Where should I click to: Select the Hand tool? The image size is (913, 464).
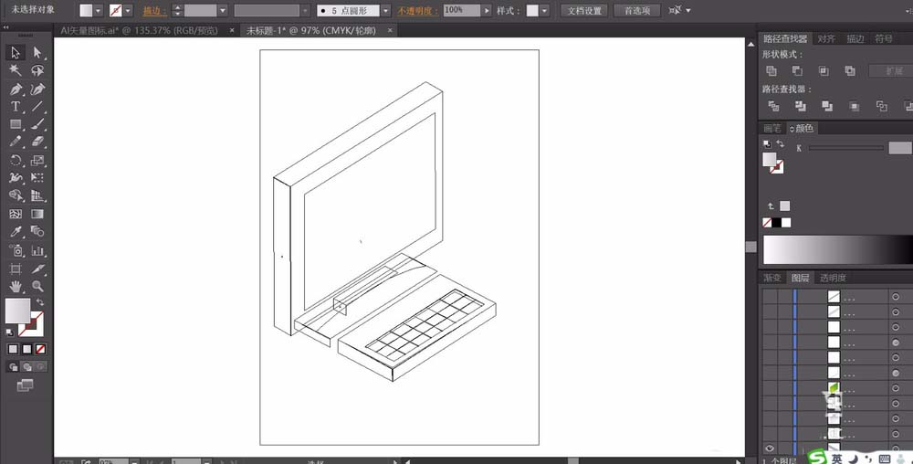pos(16,287)
